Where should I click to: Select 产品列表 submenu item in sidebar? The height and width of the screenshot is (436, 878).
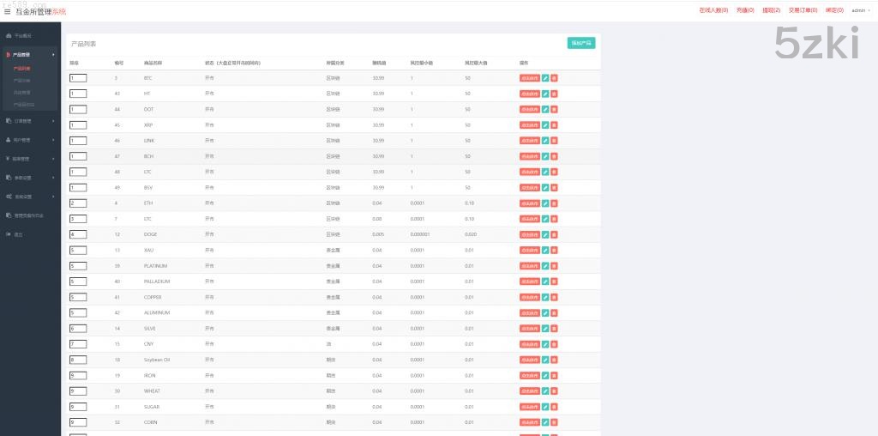coord(22,68)
